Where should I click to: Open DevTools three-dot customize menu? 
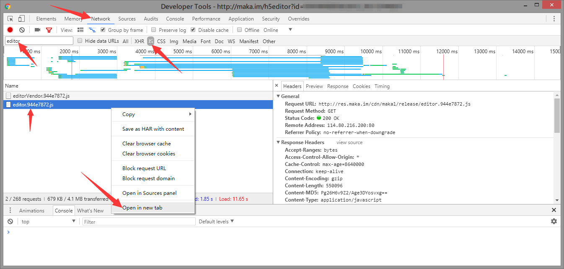click(554, 18)
